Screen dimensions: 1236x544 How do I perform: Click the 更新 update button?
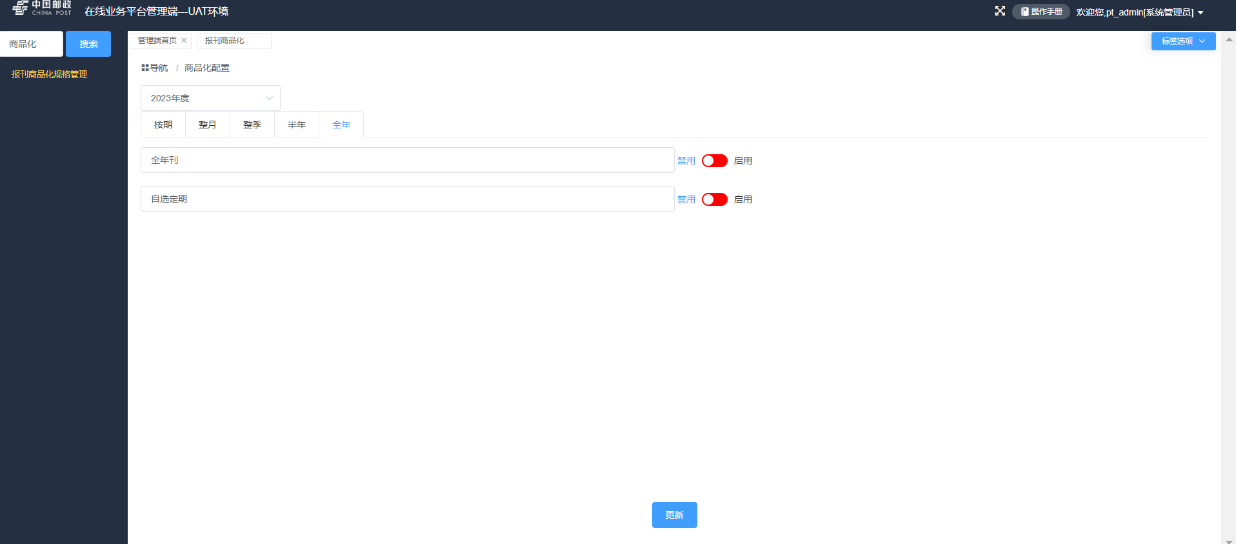click(675, 515)
